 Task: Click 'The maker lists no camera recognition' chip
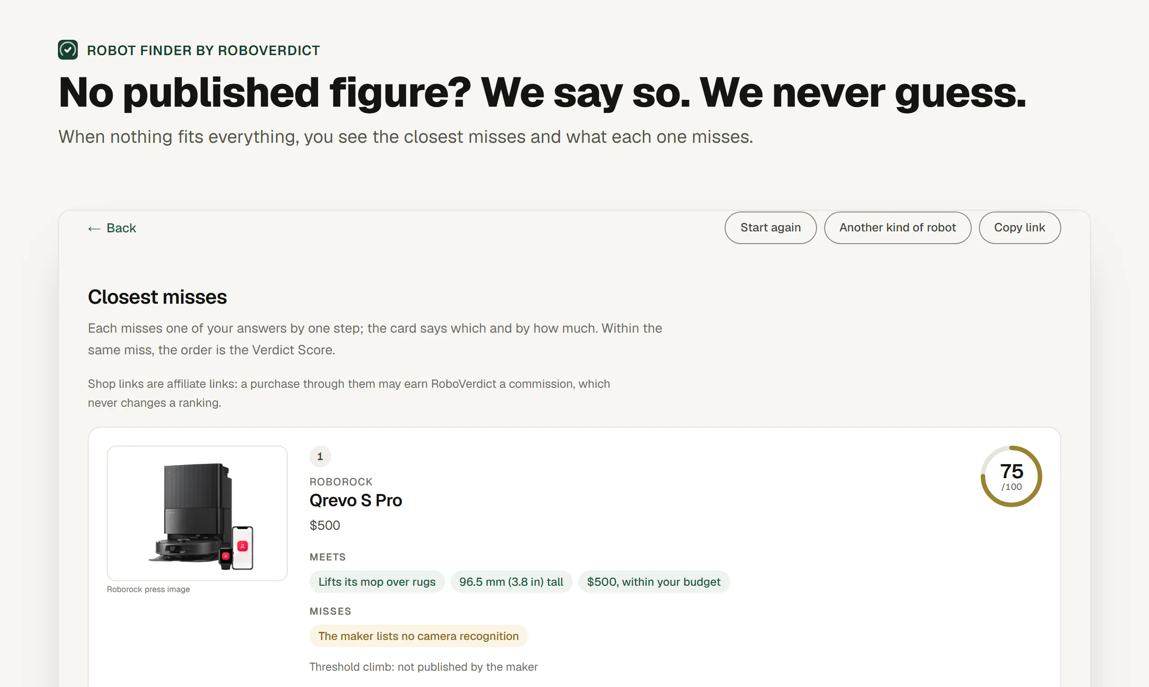pyautogui.click(x=418, y=636)
